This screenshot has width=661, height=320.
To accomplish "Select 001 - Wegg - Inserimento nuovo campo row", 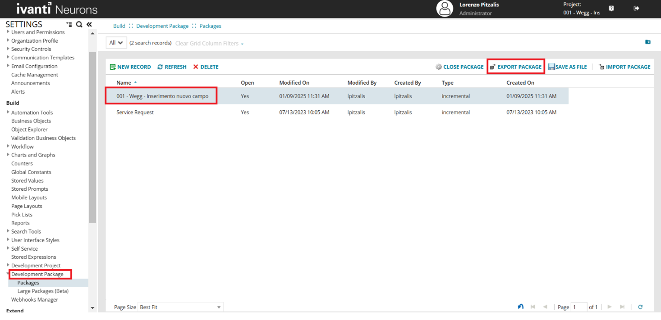I will tap(337, 96).
